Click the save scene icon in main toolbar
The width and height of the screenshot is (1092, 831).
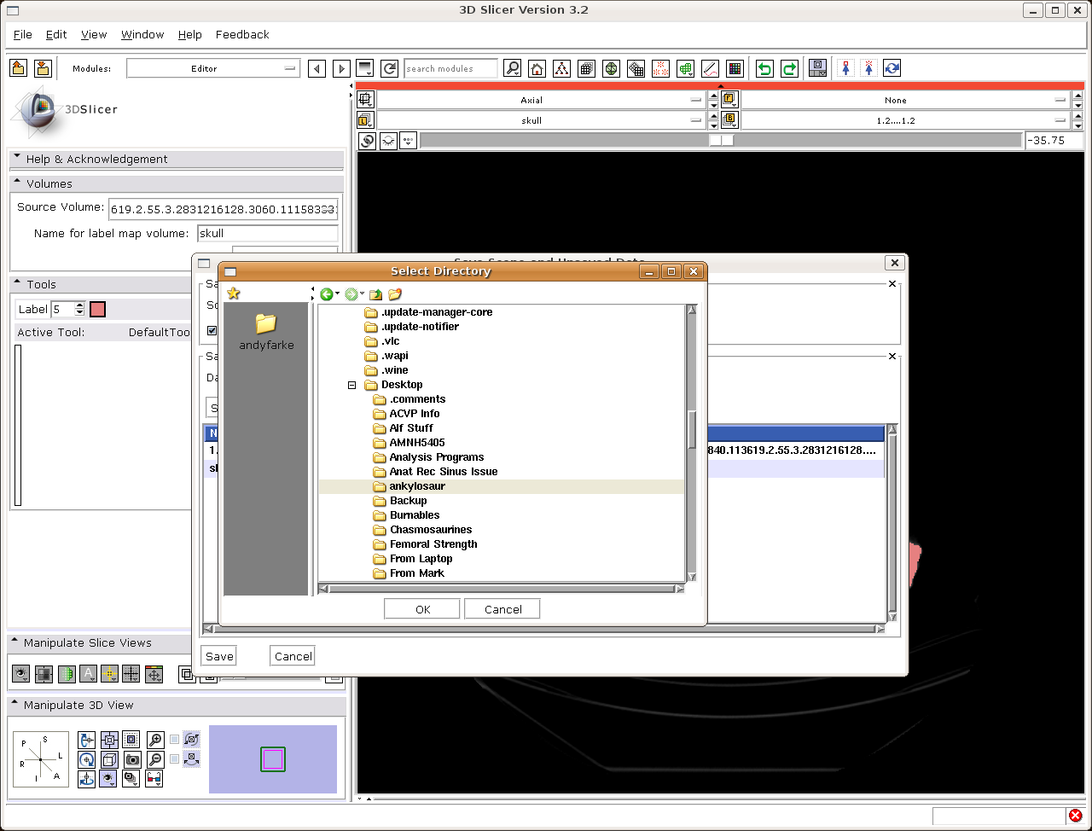[x=43, y=68]
